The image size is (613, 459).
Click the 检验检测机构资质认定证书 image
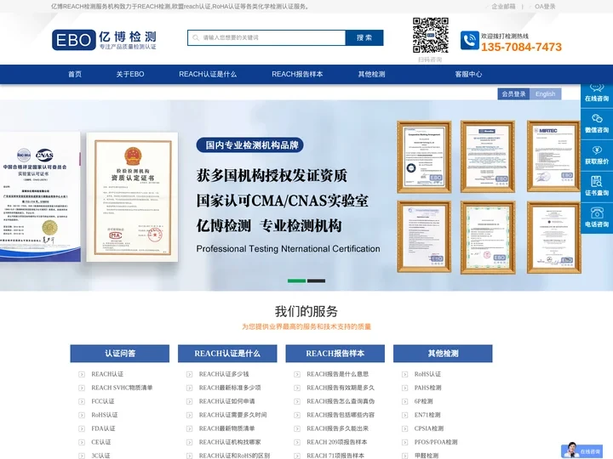pos(132,197)
